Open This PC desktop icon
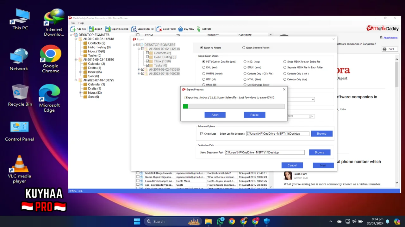Image resolution: width=405 pixels, height=227 pixels. [x=20, y=20]
